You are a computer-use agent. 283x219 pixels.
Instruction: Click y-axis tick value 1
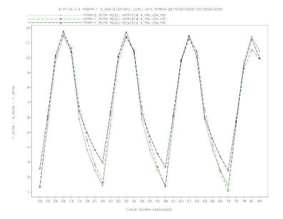(x=28, y=192)
